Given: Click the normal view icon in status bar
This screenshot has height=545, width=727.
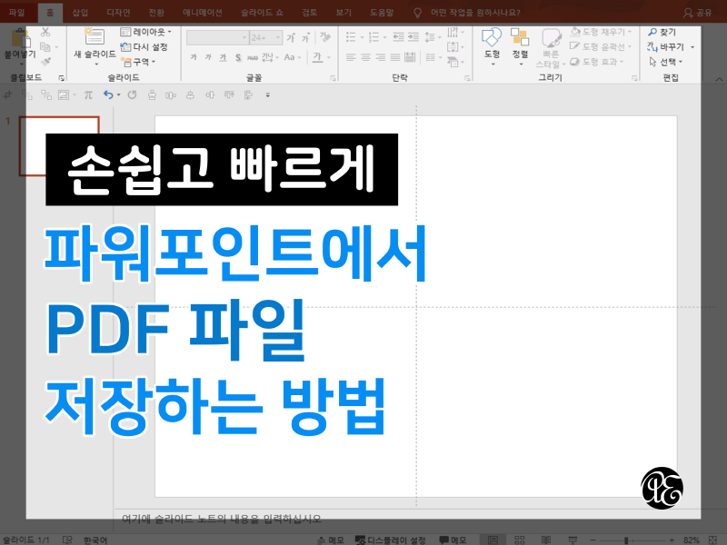Looking at the screenshot, I should (x=493, y=540).
